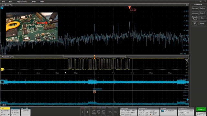The height and width of the screenshot is (116, 207).
Task: Click the view divider handle dots
Action: click(190, 55)
